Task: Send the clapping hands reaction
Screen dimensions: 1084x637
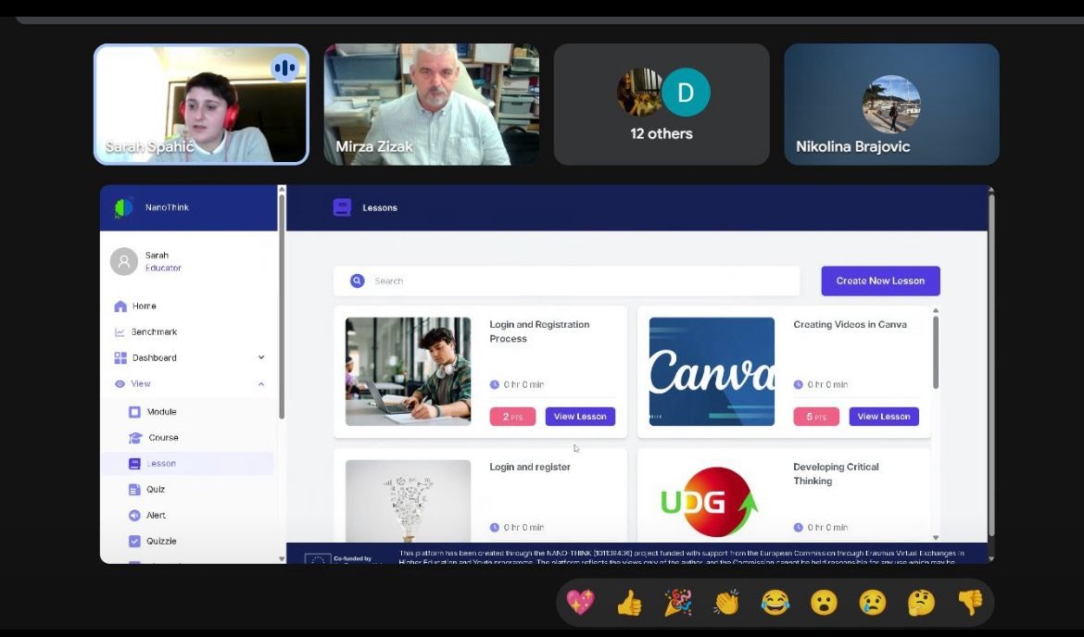Action: pos(726,603)
